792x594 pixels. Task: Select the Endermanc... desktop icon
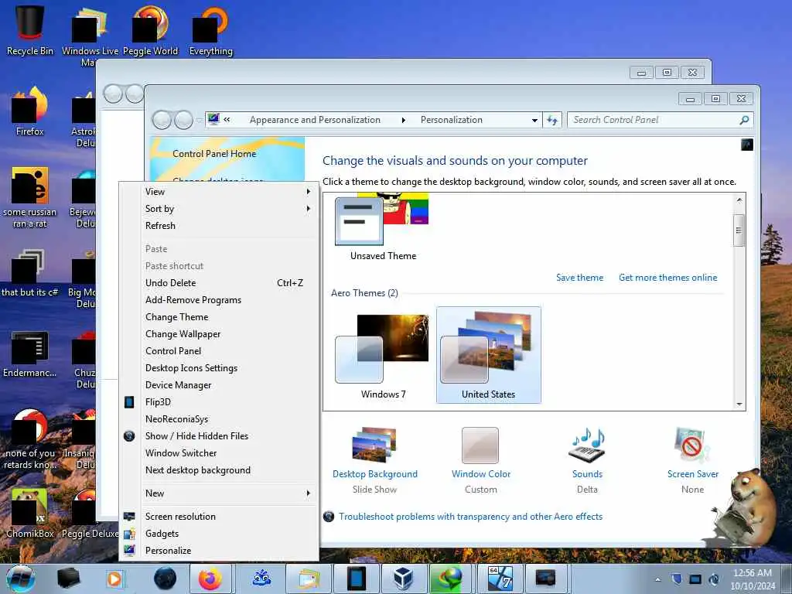pyautogui.click(x=30, y=353)
